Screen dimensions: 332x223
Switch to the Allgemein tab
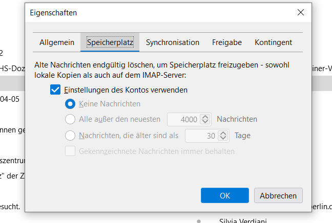tap(57, 42)
